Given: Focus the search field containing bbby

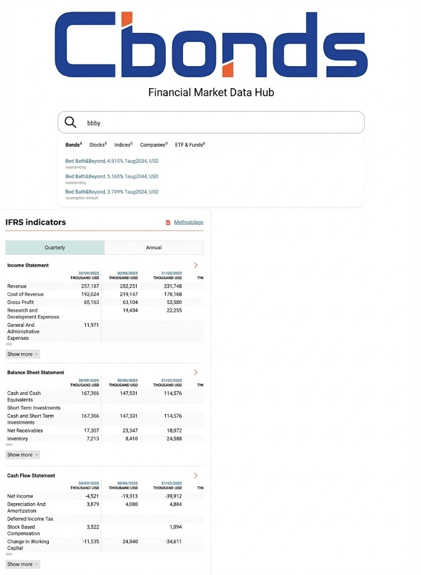Looking at the screenshot, I should (x=211, y=122).
